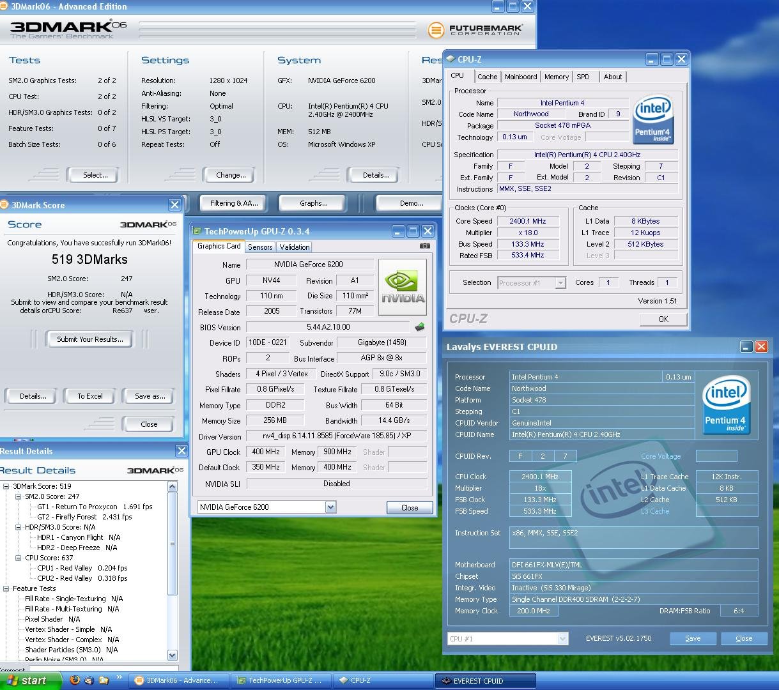Open the NVIDIA GeForce 6200 GPU dropdown
The height and width of the screenshot is (690, 779).
(330, 507)
